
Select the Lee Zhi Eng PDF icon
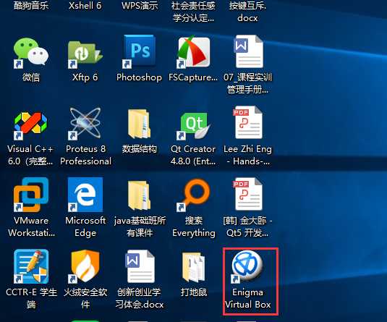pyautogui.click(x=247, y=123)
